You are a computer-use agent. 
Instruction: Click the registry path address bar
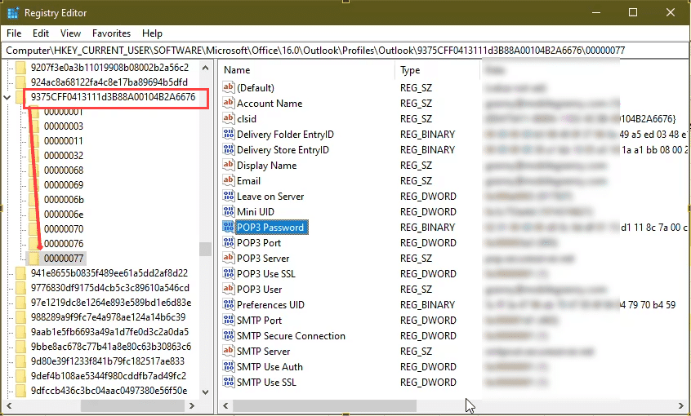[345, 51]
